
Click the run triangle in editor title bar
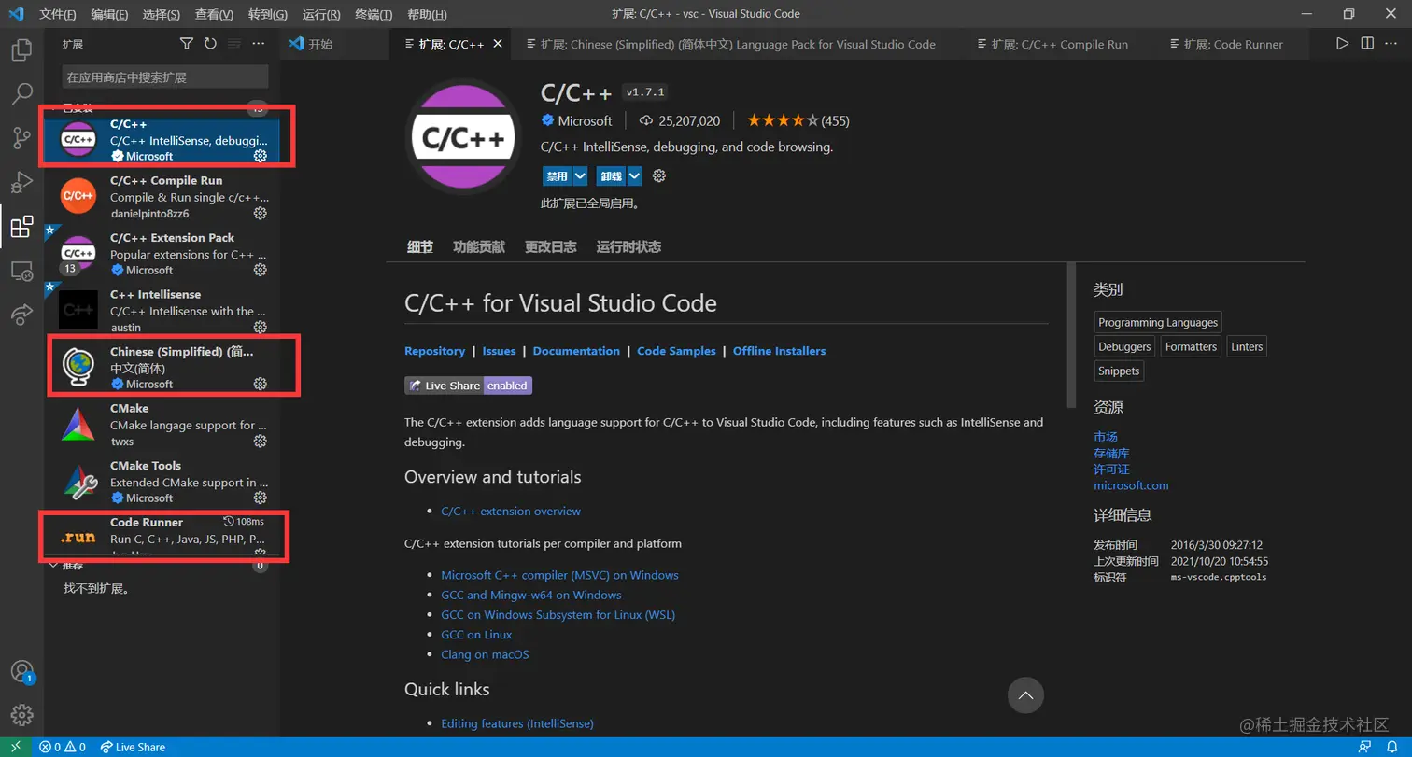tap(1342, 44)
